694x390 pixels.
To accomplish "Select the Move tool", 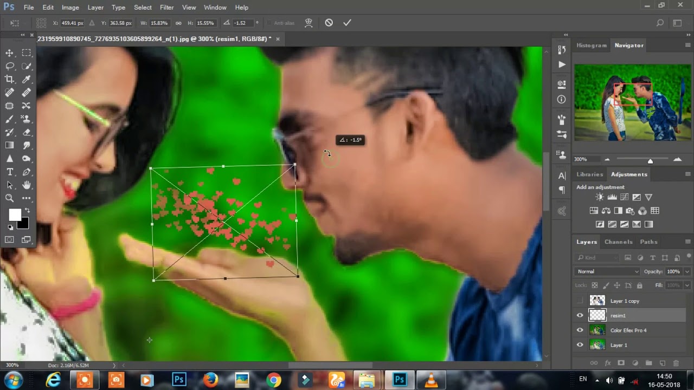I will pos(9,53).
